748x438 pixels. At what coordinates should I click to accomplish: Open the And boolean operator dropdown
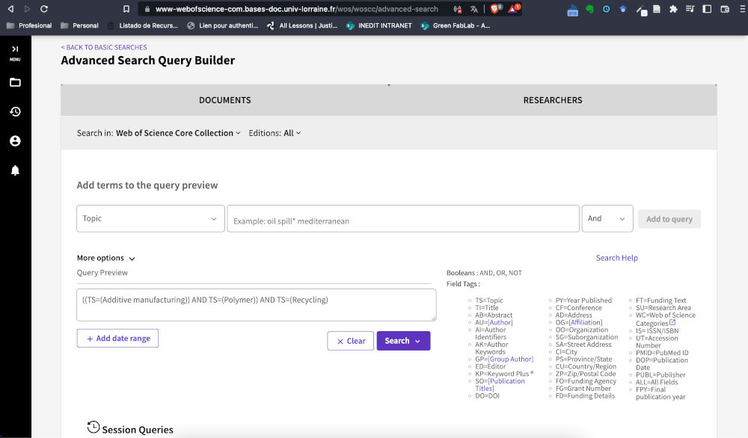pyautogui.click(x=607, y=219)
